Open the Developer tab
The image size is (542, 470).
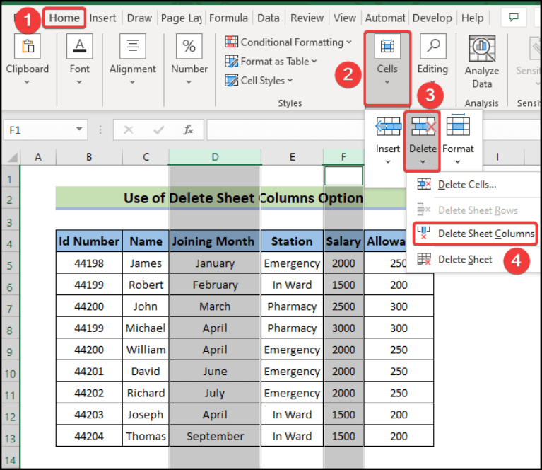pos(432,18)
